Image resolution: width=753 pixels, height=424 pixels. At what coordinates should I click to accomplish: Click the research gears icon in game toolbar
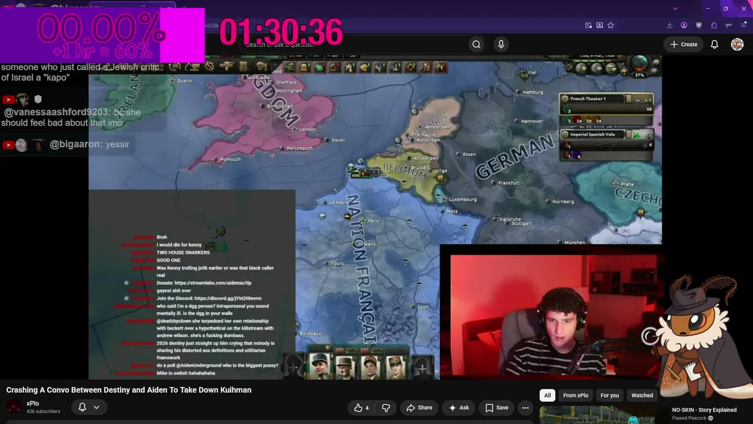point(209,67)
